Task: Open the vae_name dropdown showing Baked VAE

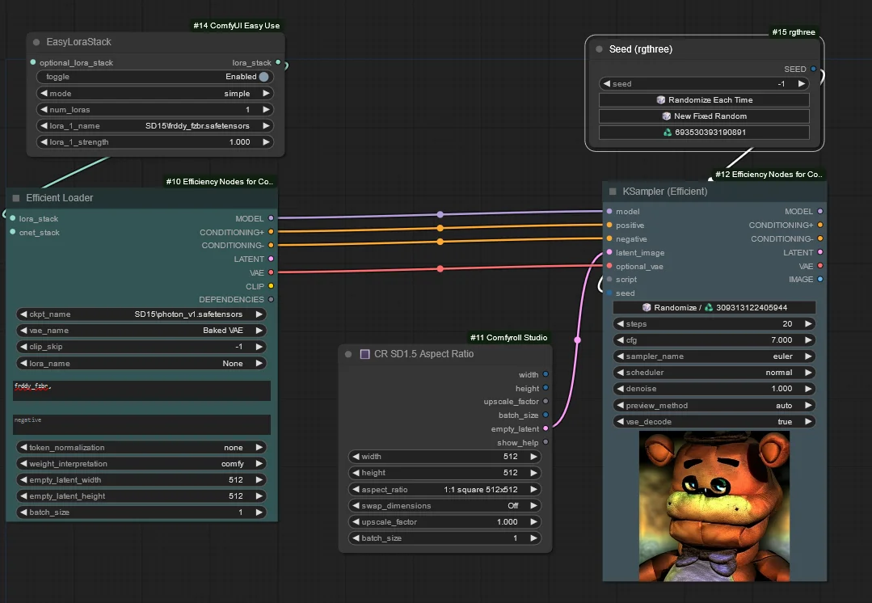Action: [x=141, y=331]
